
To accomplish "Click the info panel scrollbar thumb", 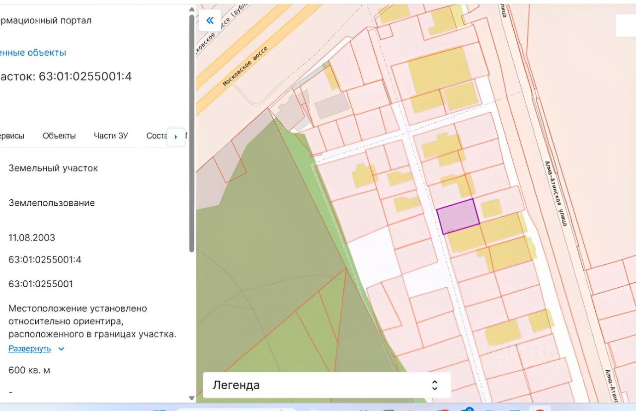I will pyautogui.click(x=192, y=134).
